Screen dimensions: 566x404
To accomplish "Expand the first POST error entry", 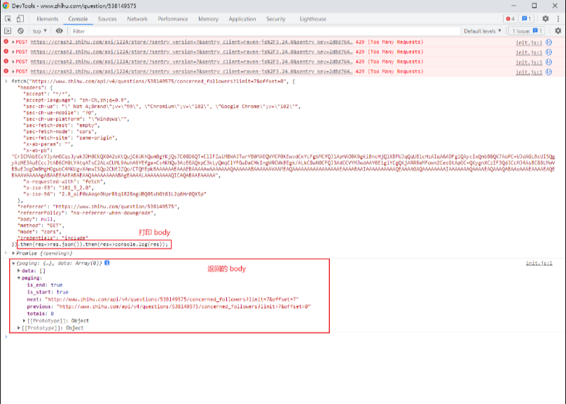I will pos(13,42).
